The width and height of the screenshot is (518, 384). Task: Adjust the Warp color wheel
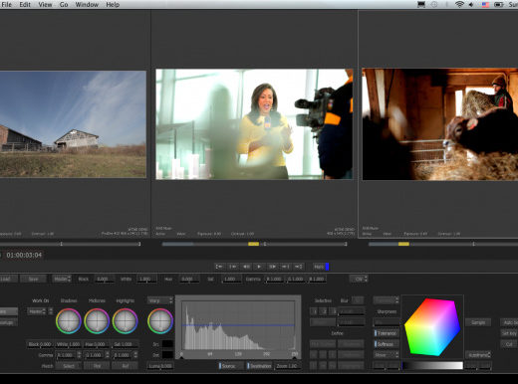160,320
